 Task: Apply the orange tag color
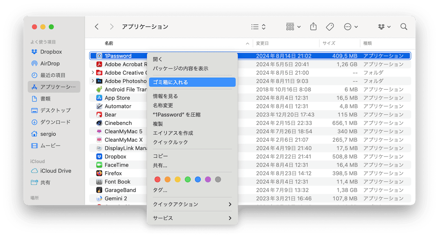(168, 179)
